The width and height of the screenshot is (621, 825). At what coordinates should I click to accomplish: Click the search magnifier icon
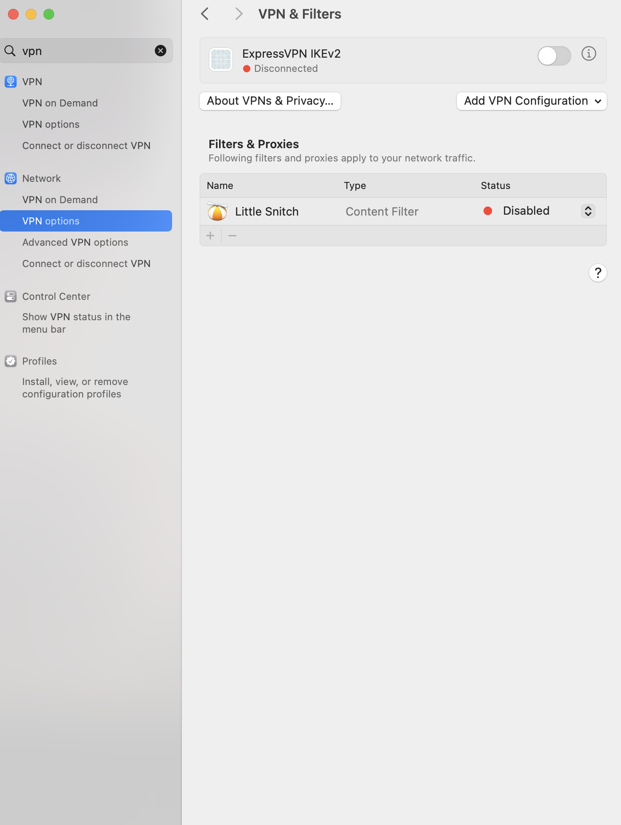10,51
